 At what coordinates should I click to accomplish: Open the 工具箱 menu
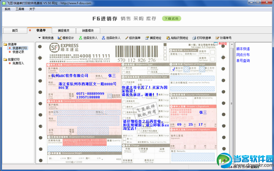click(19, 9)
